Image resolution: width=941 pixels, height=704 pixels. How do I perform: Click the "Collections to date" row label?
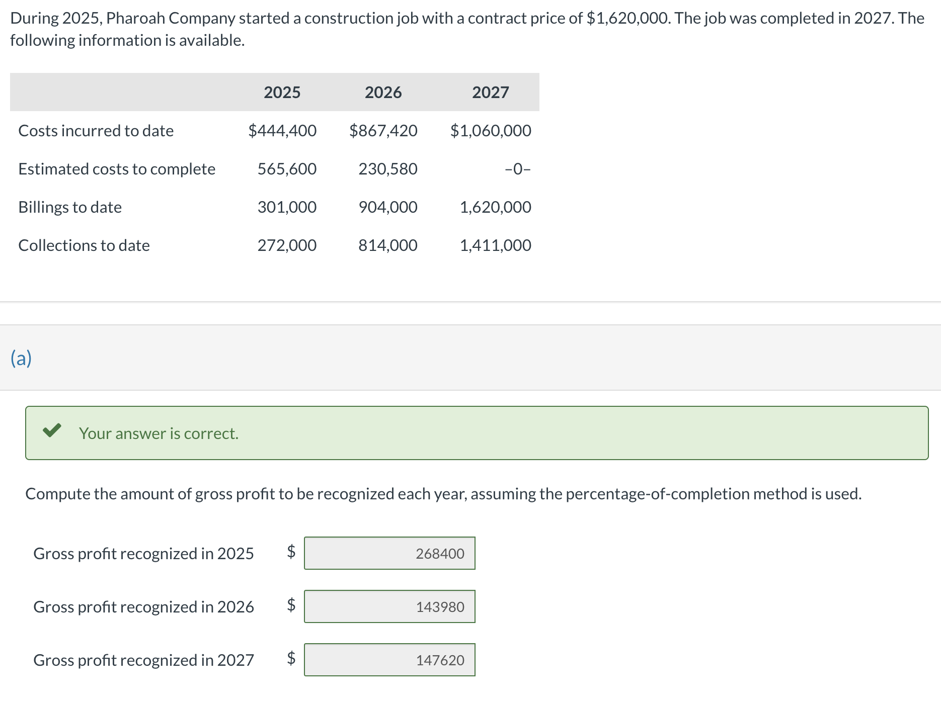[x=84, y=245]
